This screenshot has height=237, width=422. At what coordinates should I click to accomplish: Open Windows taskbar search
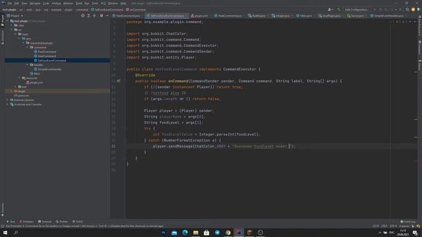tap(16, 232)
